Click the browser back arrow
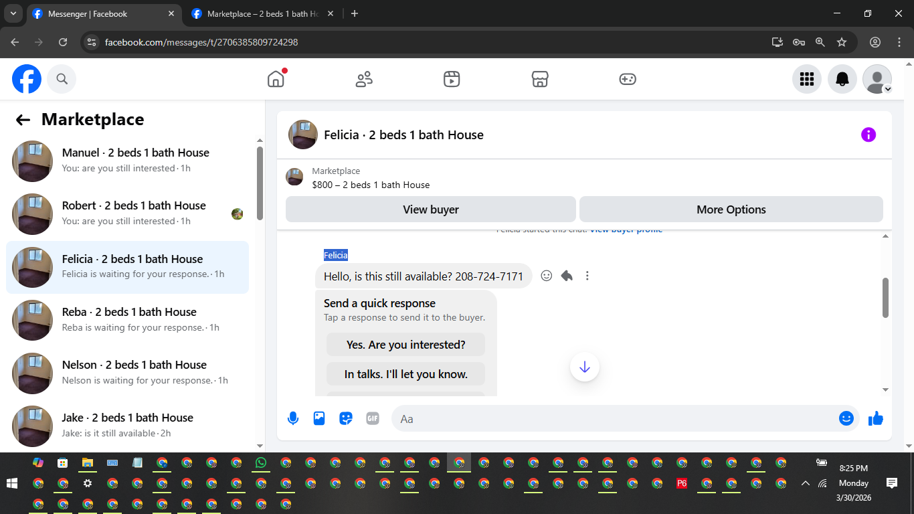This screenshot has height=514, width=914. click(15, 42)
